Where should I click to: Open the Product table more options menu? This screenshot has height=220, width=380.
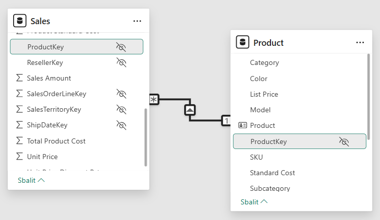point(360,43)
